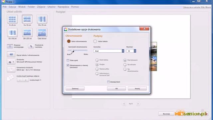Enable the Tylko spód checkbox
This screenshot has width=213, height=120.
point(68,60)
